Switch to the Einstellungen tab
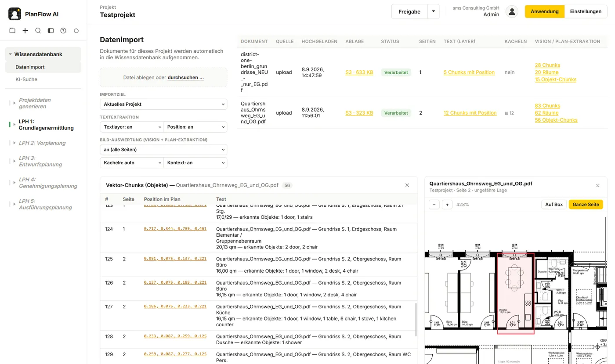 tap(586, 11)
